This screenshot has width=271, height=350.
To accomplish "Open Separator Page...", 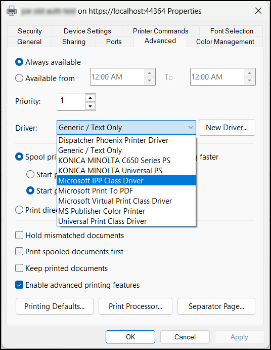I will pos(216,306).
